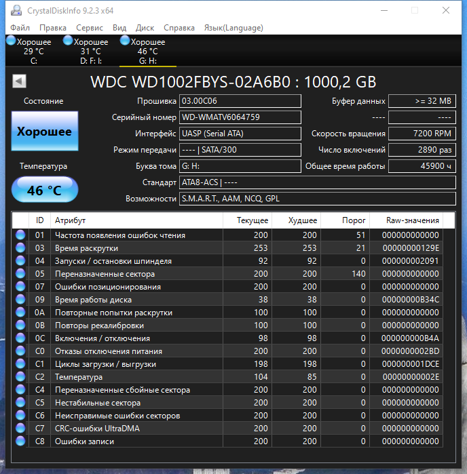Click status orb for Переназначенные сектора row
This screenshot has height=474, width=467.
(x=20, y=273)
